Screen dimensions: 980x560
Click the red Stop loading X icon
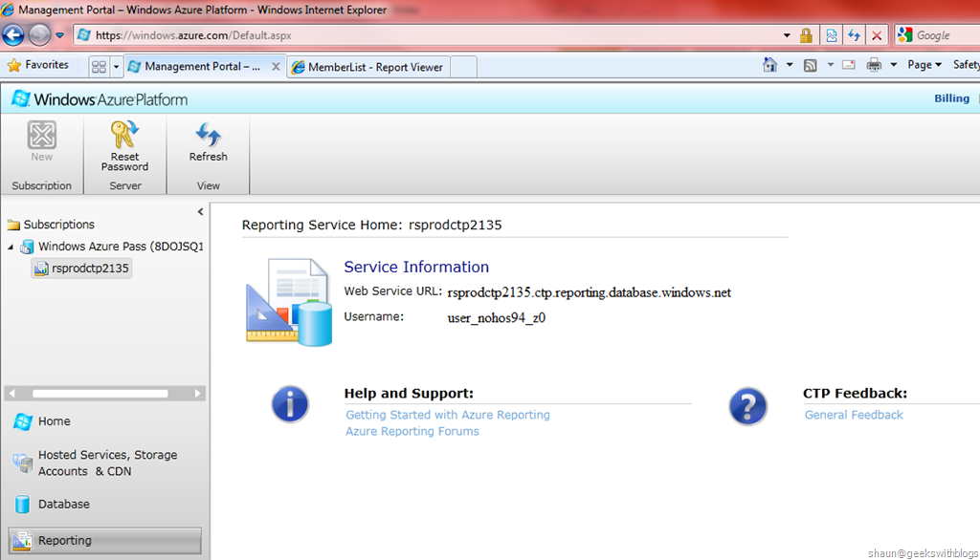pos(877,35)
